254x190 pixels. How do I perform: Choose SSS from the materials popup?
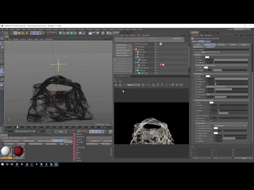(x=79, y=155)
